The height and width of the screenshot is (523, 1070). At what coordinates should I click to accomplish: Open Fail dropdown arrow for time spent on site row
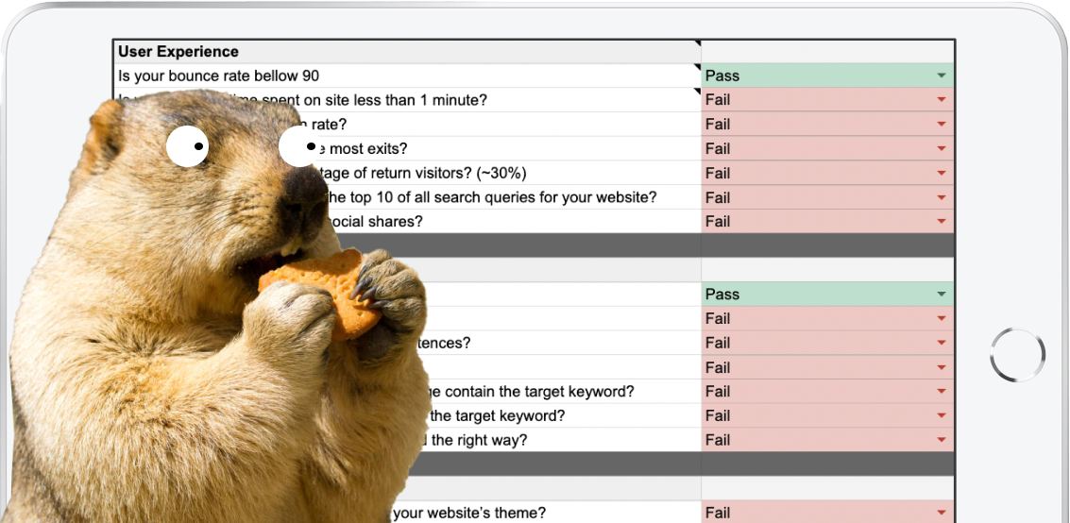point(942,100)
